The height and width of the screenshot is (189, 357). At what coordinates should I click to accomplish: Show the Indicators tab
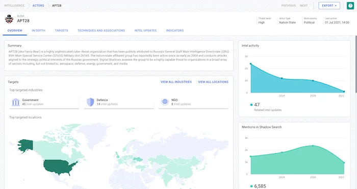pyautogui.click(x=174, y=31)
